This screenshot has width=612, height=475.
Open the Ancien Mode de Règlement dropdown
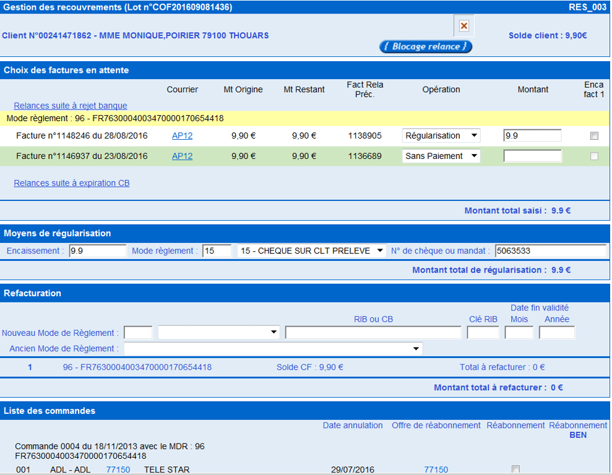click(273, 349)
